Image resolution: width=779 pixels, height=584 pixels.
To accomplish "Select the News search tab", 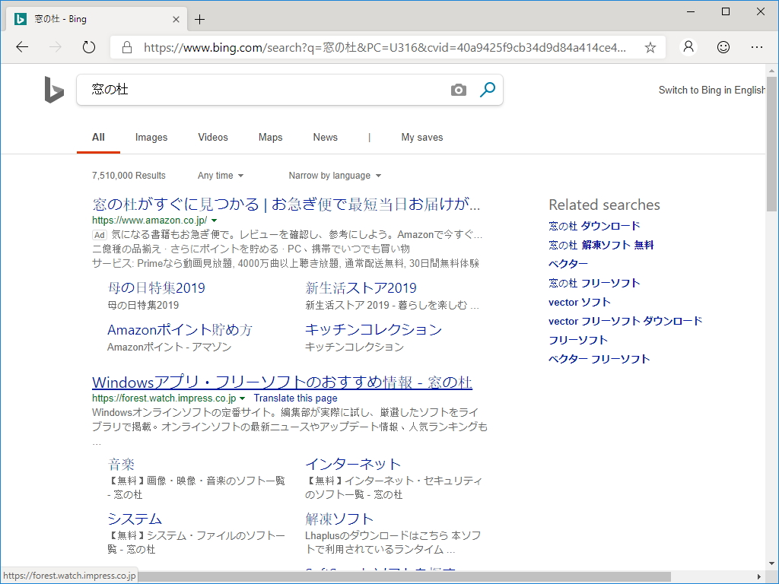I will click(325, 137).
